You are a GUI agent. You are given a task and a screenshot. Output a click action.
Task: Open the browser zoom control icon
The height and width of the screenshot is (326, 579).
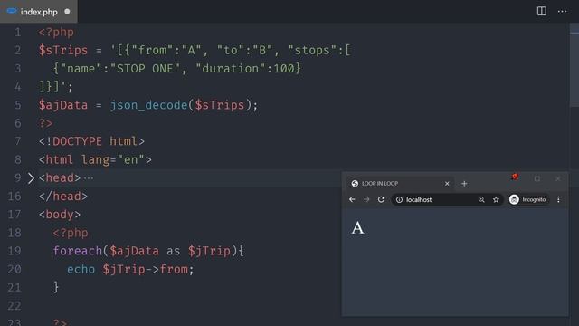pos(481,199)
